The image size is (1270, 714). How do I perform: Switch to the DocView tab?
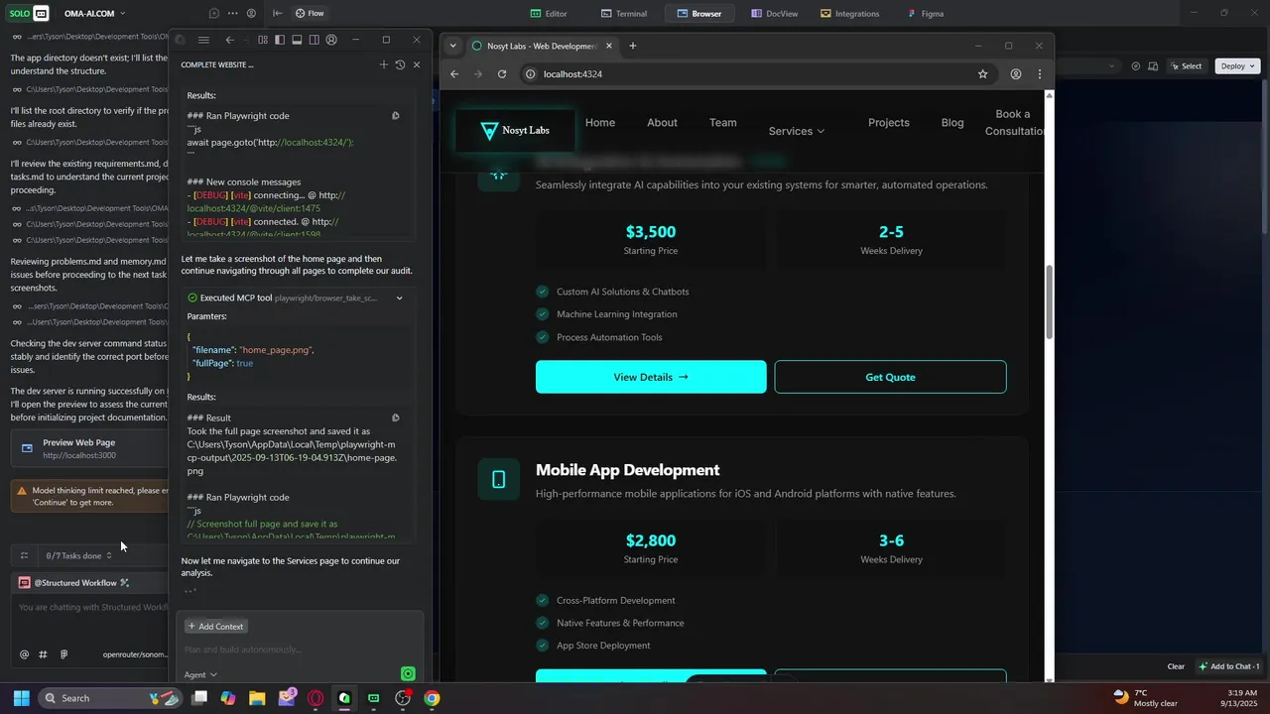(x=775, y=14)
